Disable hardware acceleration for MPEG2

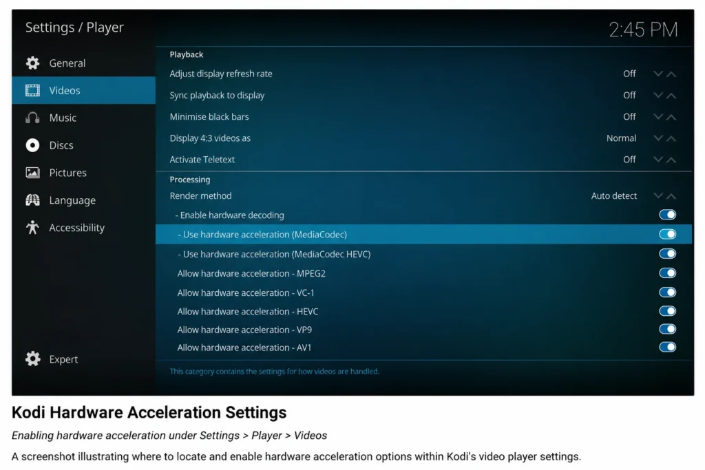pos(668,273)
